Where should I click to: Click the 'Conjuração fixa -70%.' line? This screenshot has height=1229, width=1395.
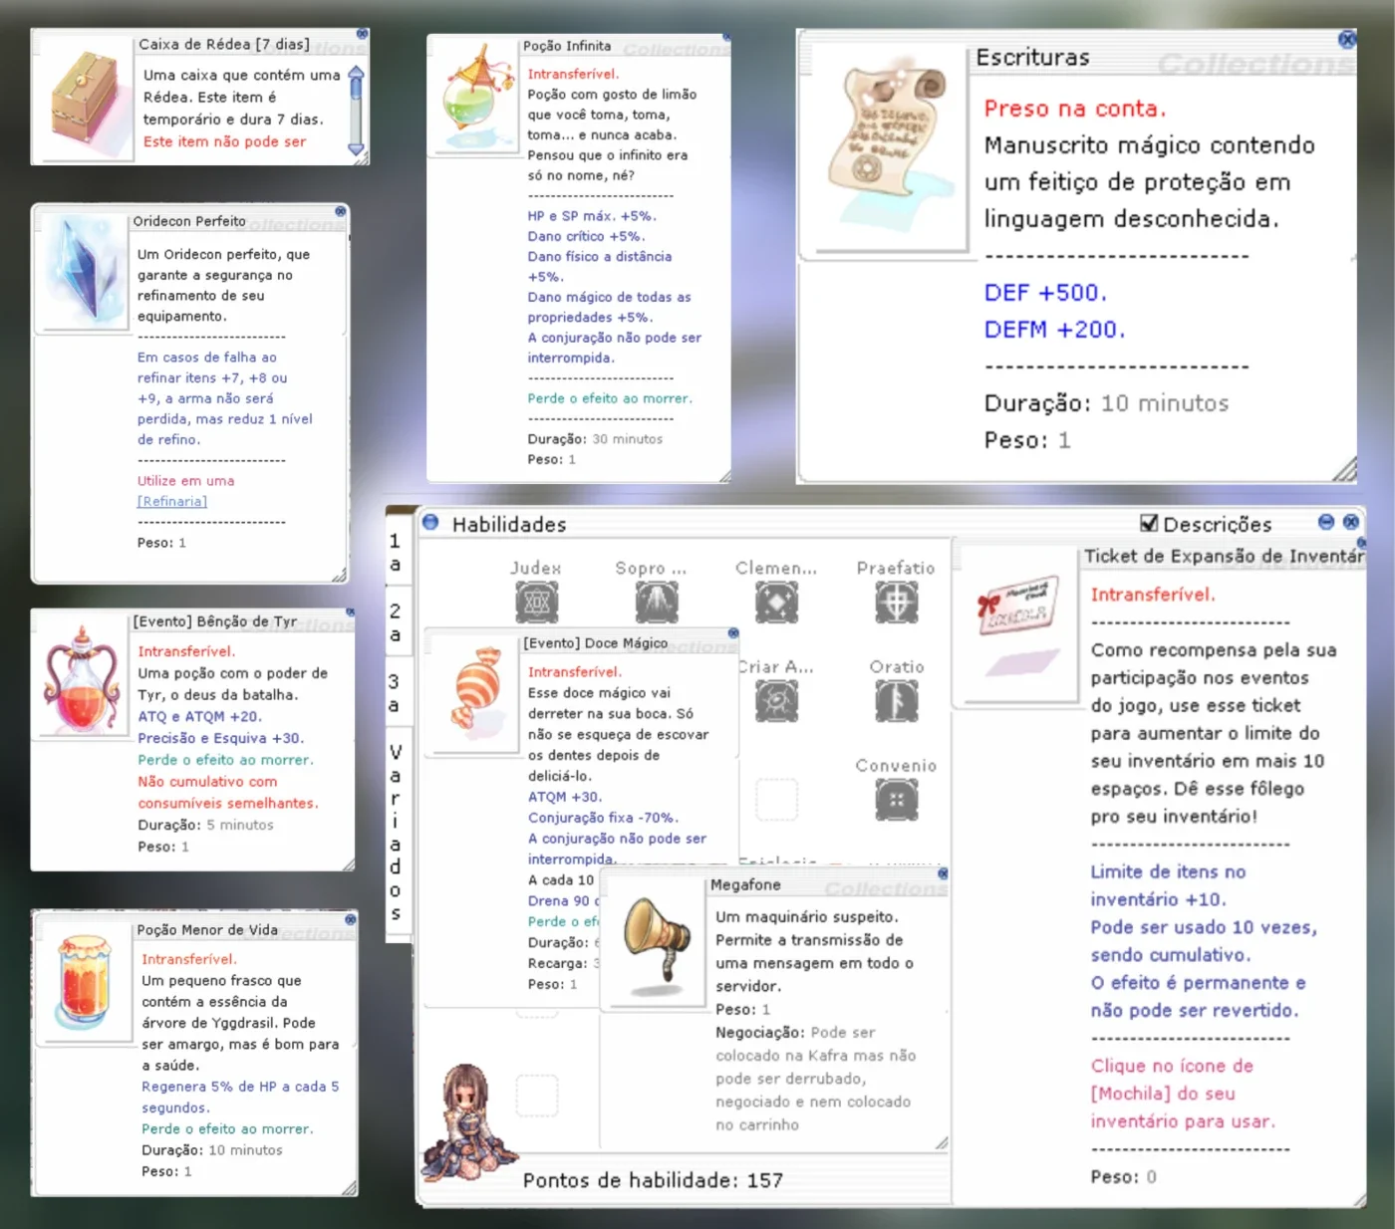(603, 818)
